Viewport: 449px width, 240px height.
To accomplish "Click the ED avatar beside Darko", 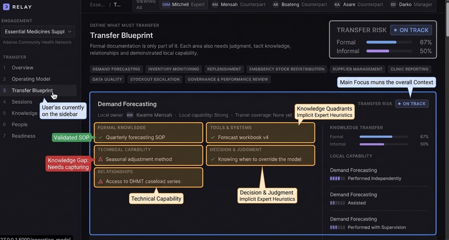I will tap(393, 4).
